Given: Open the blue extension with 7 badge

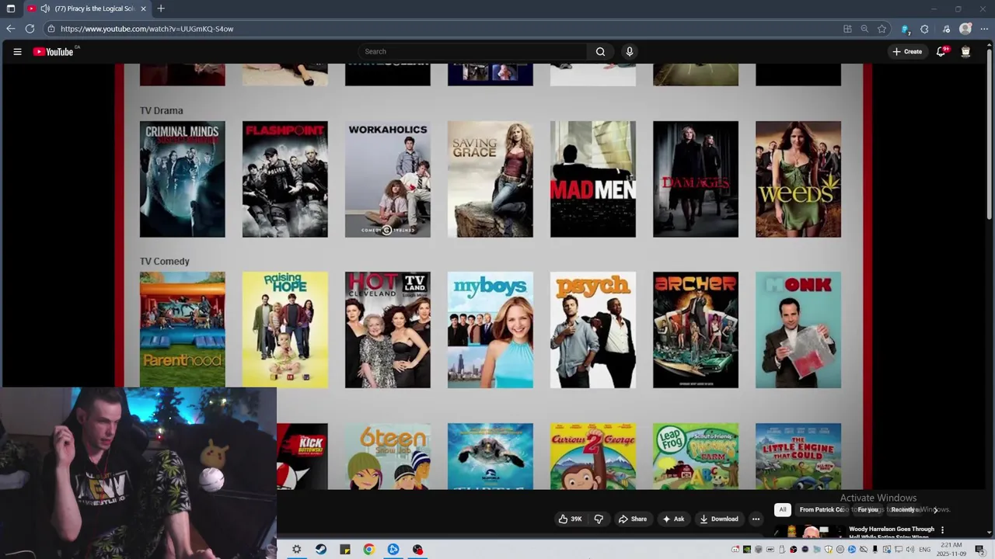Looking at the screenshot, I should [905, 29].
